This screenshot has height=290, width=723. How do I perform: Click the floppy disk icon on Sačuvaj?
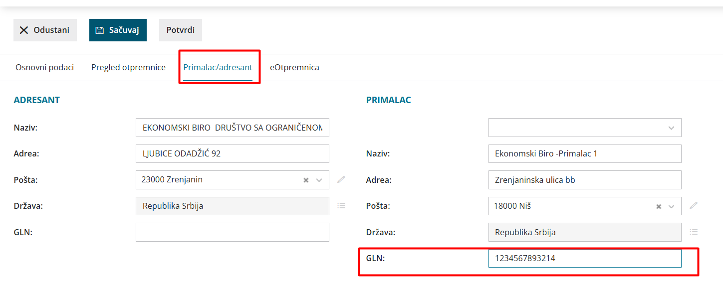[x=99, y=30]
